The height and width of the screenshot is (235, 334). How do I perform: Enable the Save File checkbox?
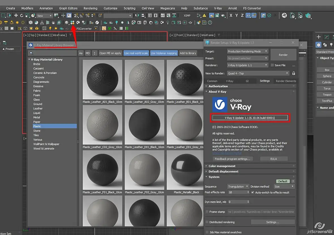(272, 65)
